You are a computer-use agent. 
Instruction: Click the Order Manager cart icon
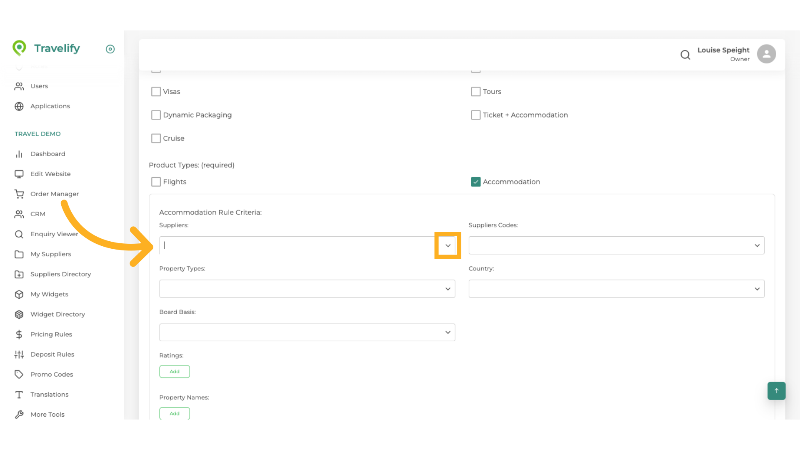coord(19,194)
